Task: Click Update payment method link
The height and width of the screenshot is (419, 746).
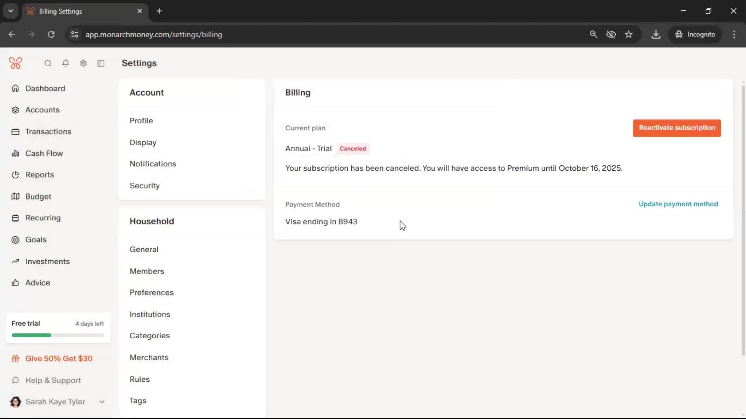Action: [678, 204]
